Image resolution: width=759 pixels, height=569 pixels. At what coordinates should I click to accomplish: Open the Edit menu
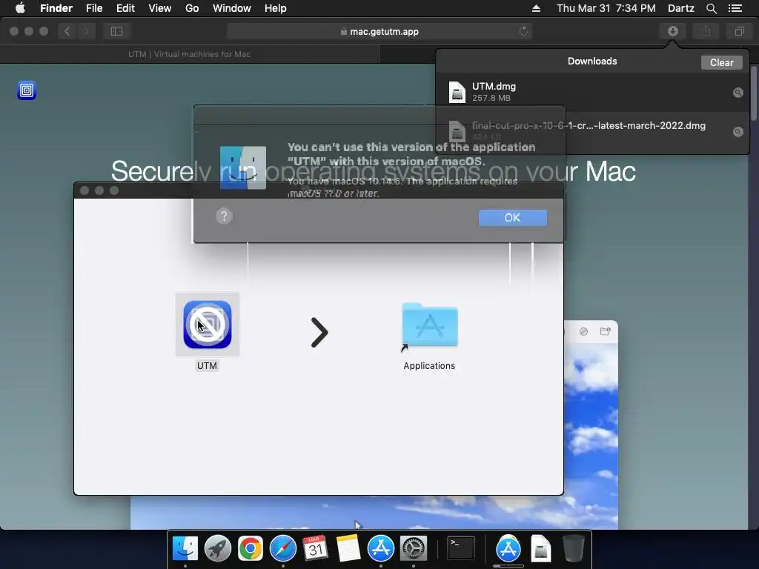click(125, 8)
